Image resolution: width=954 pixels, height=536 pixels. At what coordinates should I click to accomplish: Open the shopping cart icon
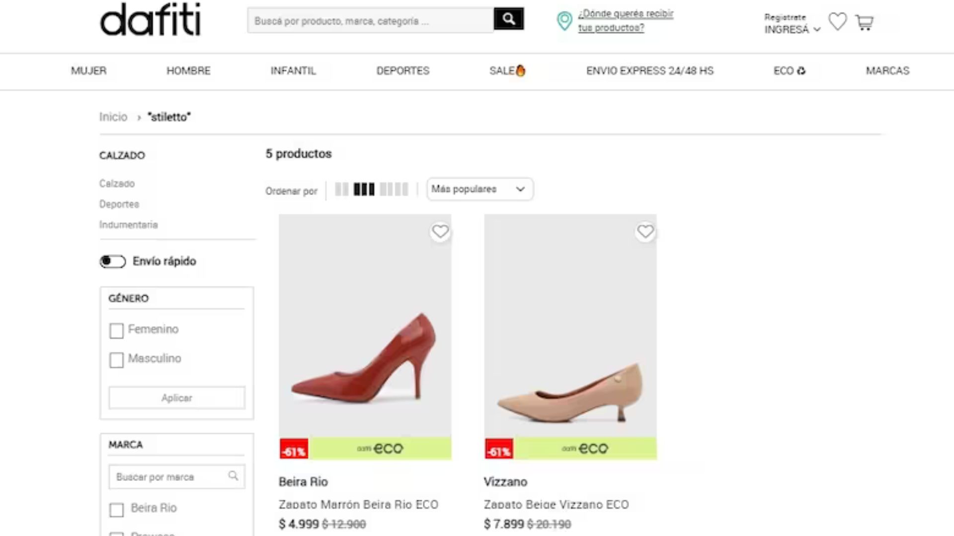pyautogui.click(x=865, y=23)
